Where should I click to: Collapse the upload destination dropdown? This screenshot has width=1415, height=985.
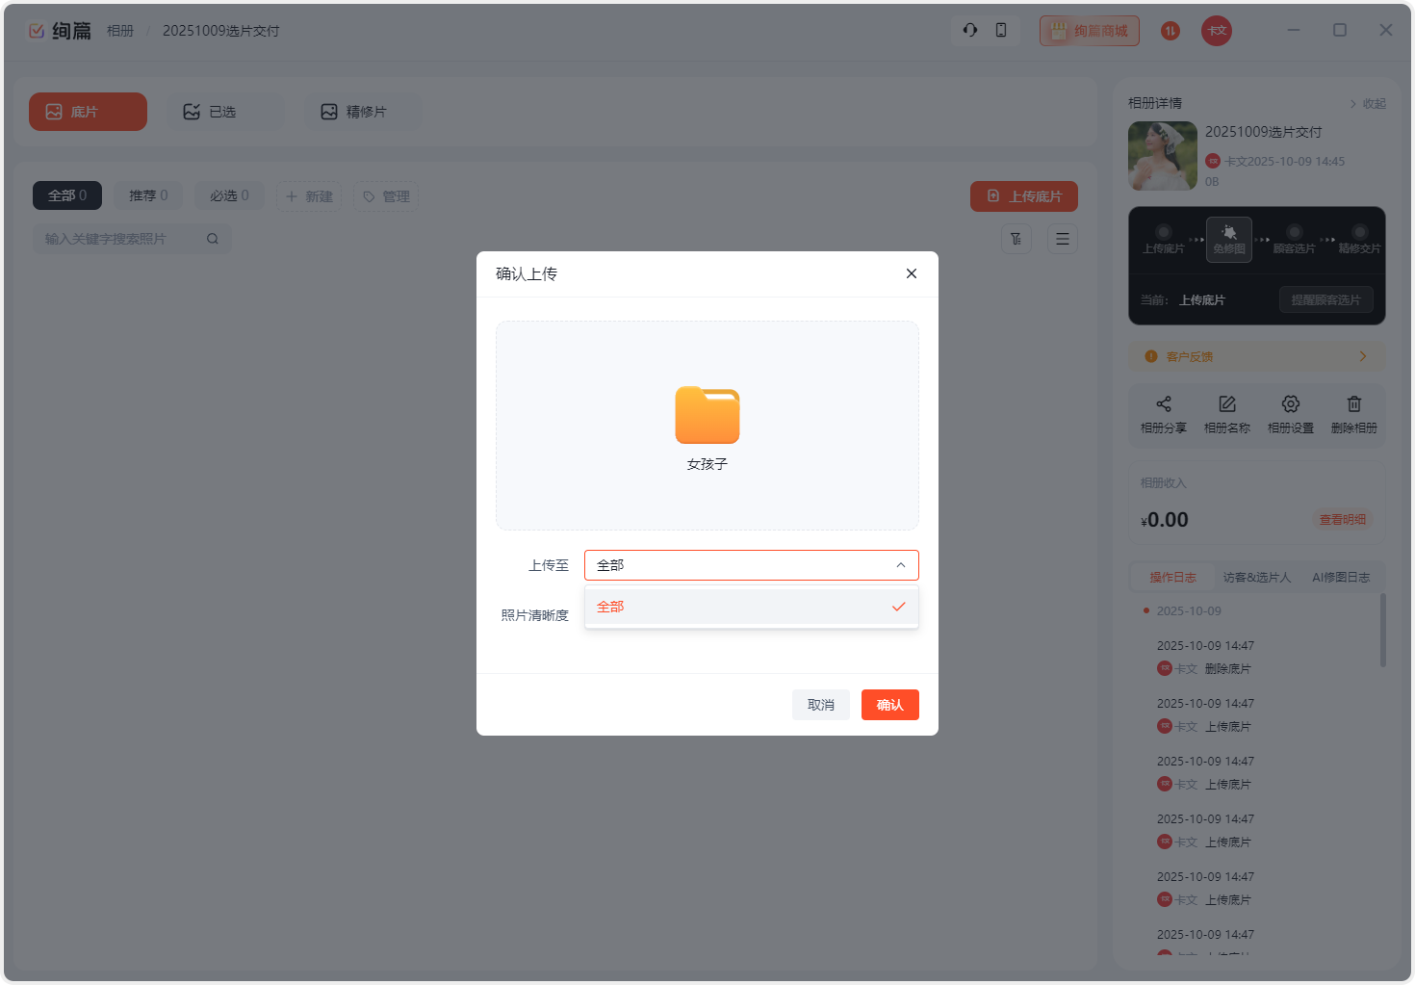pos(900,565)
